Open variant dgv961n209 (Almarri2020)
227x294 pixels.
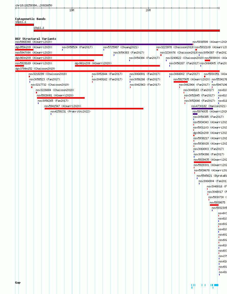93,63
